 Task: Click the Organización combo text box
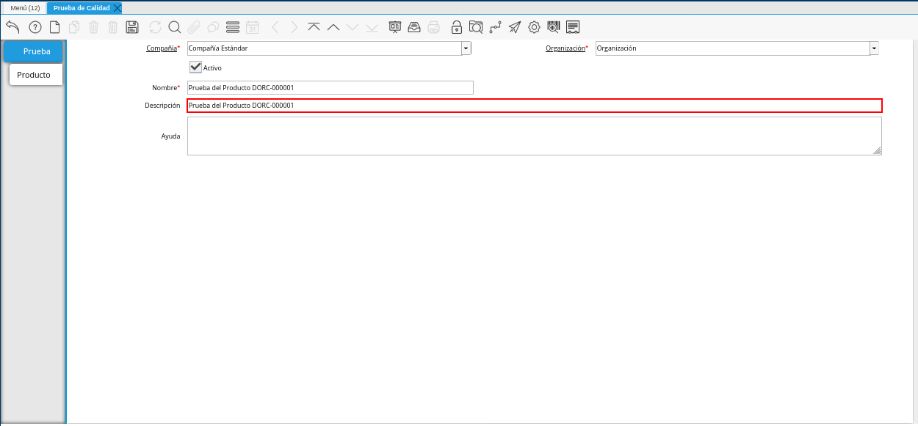pyautogui.click(x=732, y=48)
